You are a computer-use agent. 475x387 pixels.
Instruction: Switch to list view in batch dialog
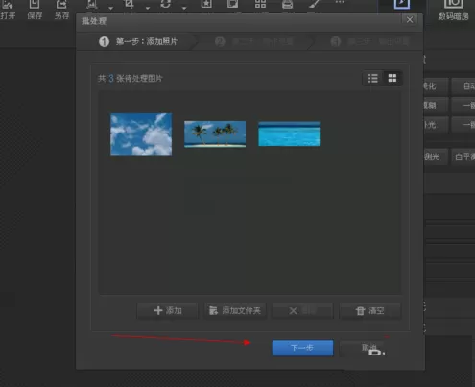pyautogui.click(x=373, y=78)
